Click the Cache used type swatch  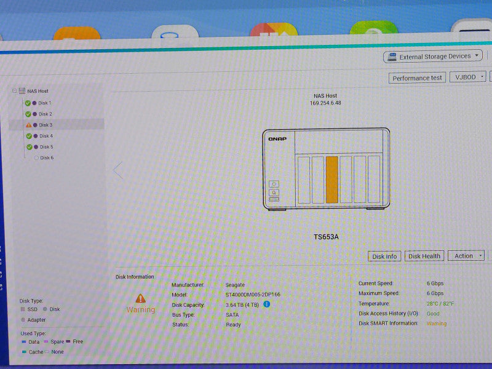[x=24, y=352]
